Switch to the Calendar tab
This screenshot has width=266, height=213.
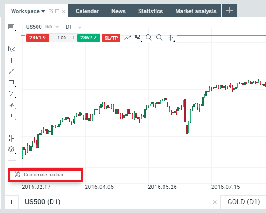coord(87,11)
